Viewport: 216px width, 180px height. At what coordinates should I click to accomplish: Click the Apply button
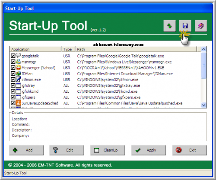(149, 150)
